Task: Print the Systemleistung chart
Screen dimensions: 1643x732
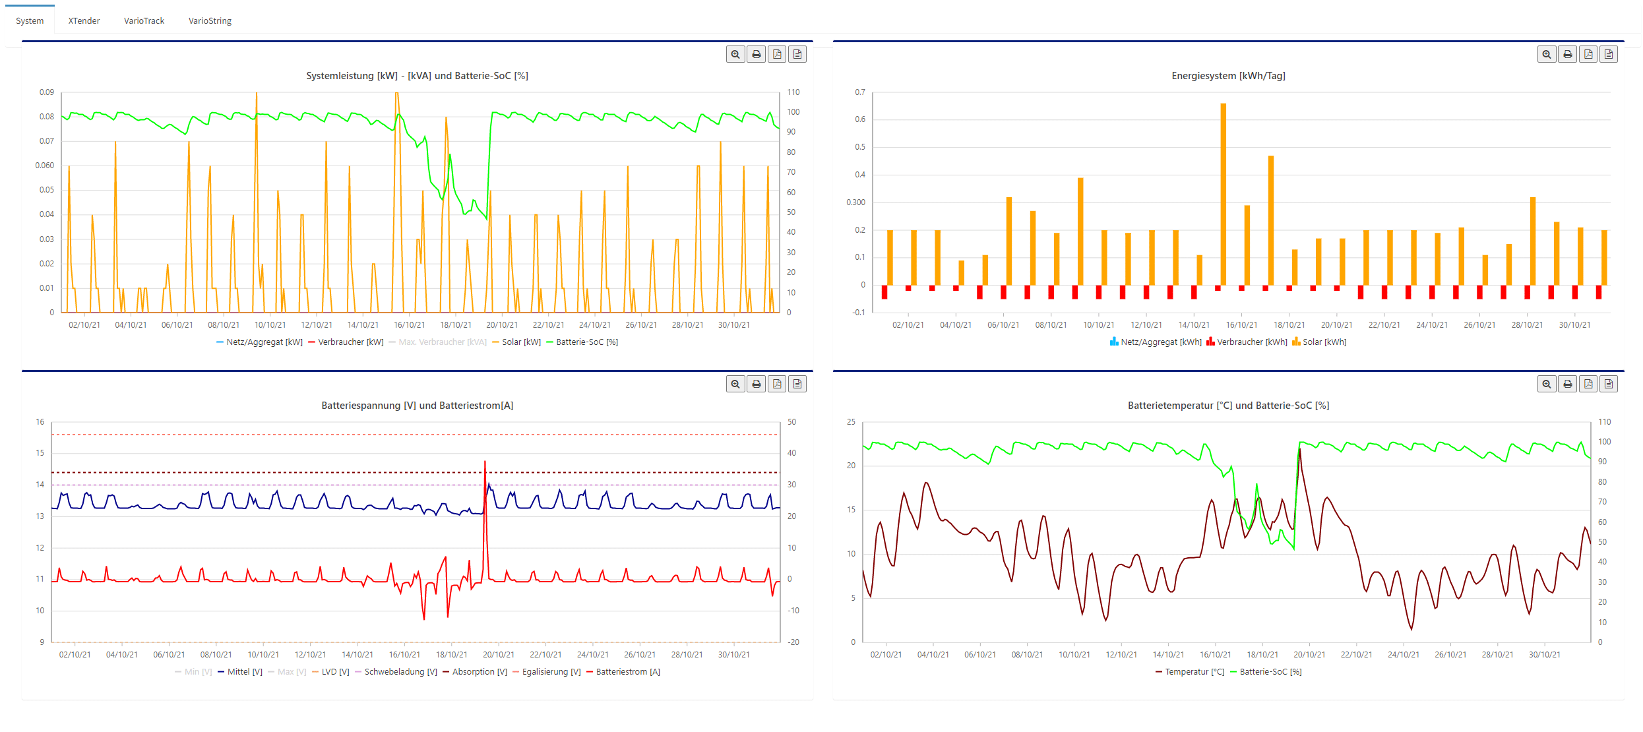Action: pyautogui.click(x=757, y=55)
